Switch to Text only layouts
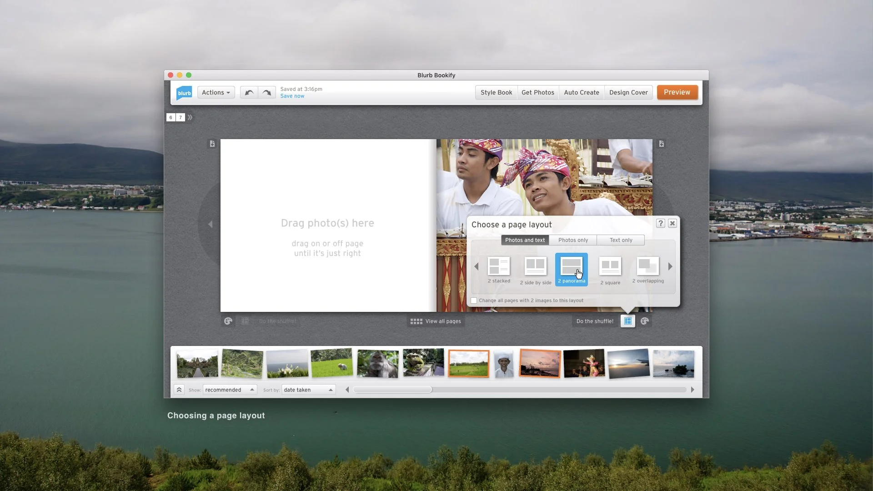This screenshot has height=491, width=873. pos(621,240)
